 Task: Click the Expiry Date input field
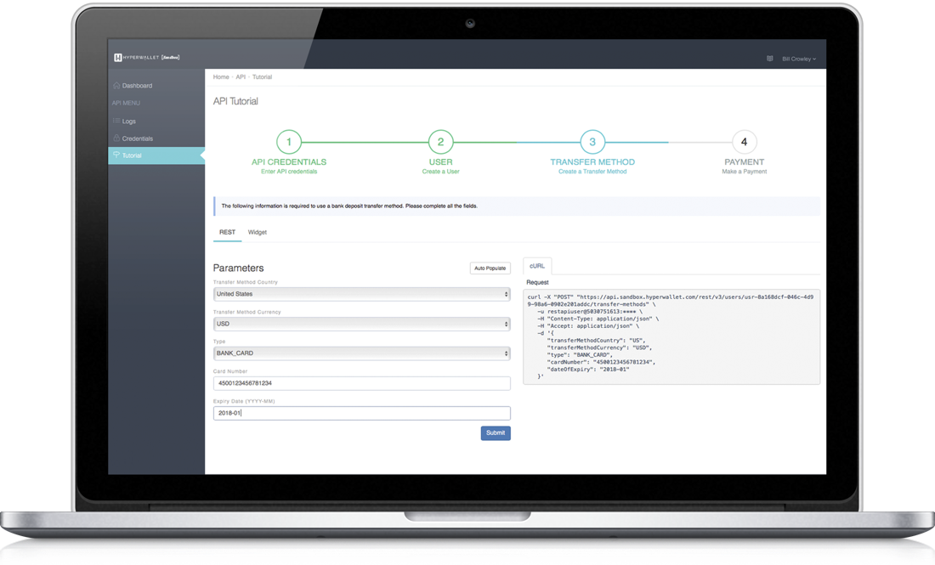click(362, 413)
